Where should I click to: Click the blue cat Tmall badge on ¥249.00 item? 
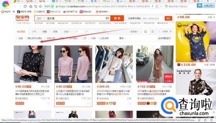point(111,103)
